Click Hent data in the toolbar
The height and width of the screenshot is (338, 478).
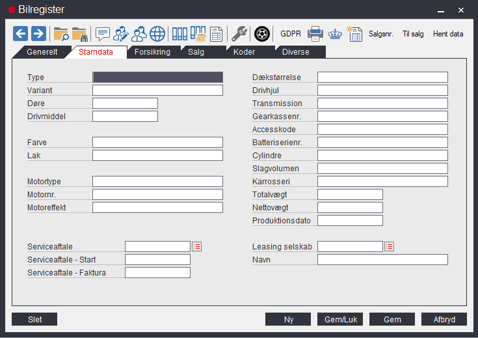[448, 33]
